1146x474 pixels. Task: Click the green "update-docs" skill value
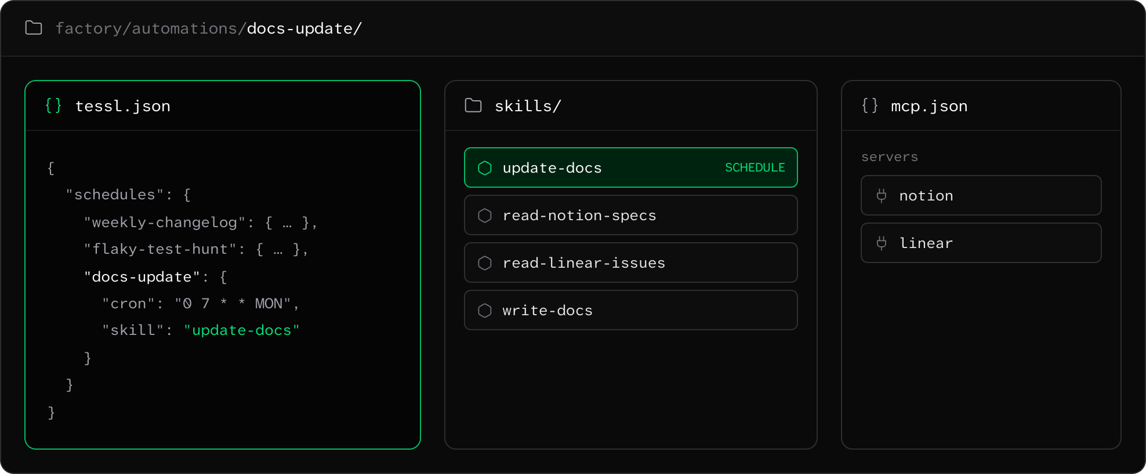click(242, 330)
